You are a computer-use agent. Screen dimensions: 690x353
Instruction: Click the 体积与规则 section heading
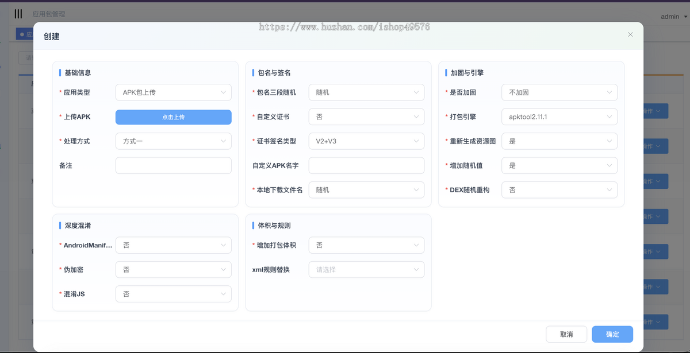coord(274,226)
